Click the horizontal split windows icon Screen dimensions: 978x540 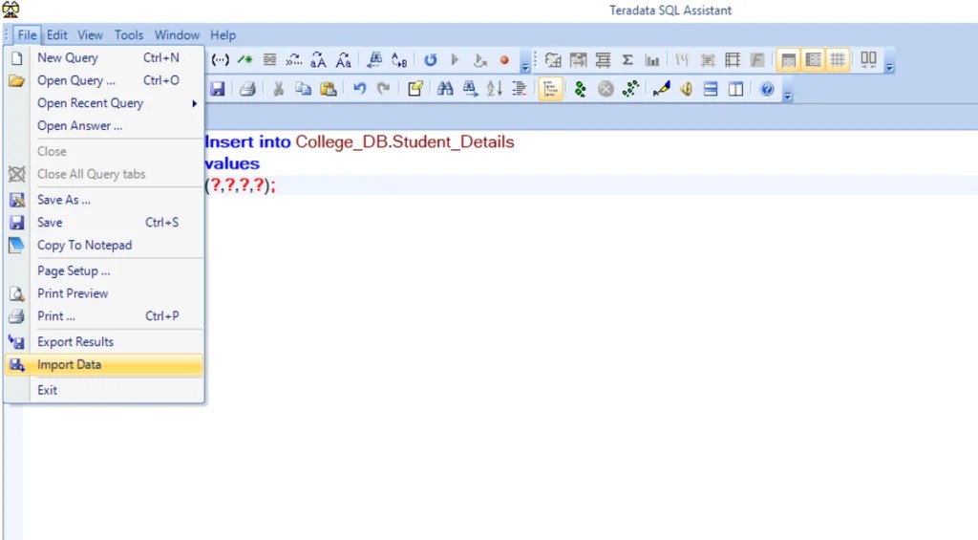click(711, 89)
